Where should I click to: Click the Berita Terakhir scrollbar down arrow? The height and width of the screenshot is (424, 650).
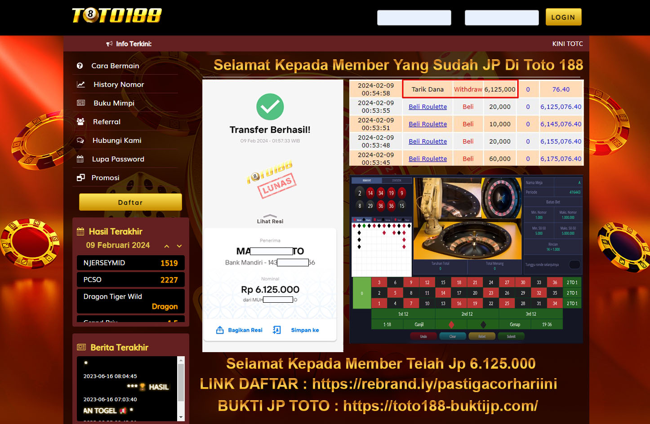[x=181, y=417]
